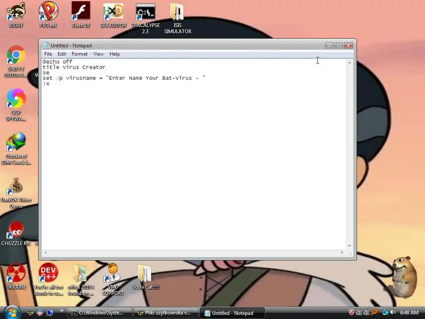The width and height of the screenshot is (425, 319).
Task: Click Notepad vertical scrollbar down arrow
Action: [x=349, y=246]
